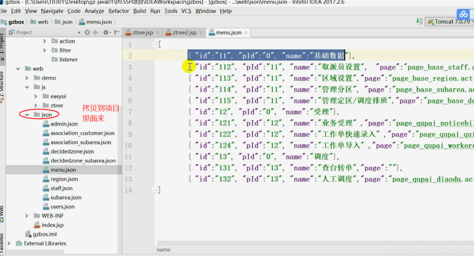Collapse the web folder
The image size is (474, 256).
coord(18,69)
